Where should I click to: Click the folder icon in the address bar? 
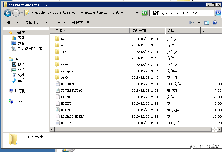tap(27, 13)
